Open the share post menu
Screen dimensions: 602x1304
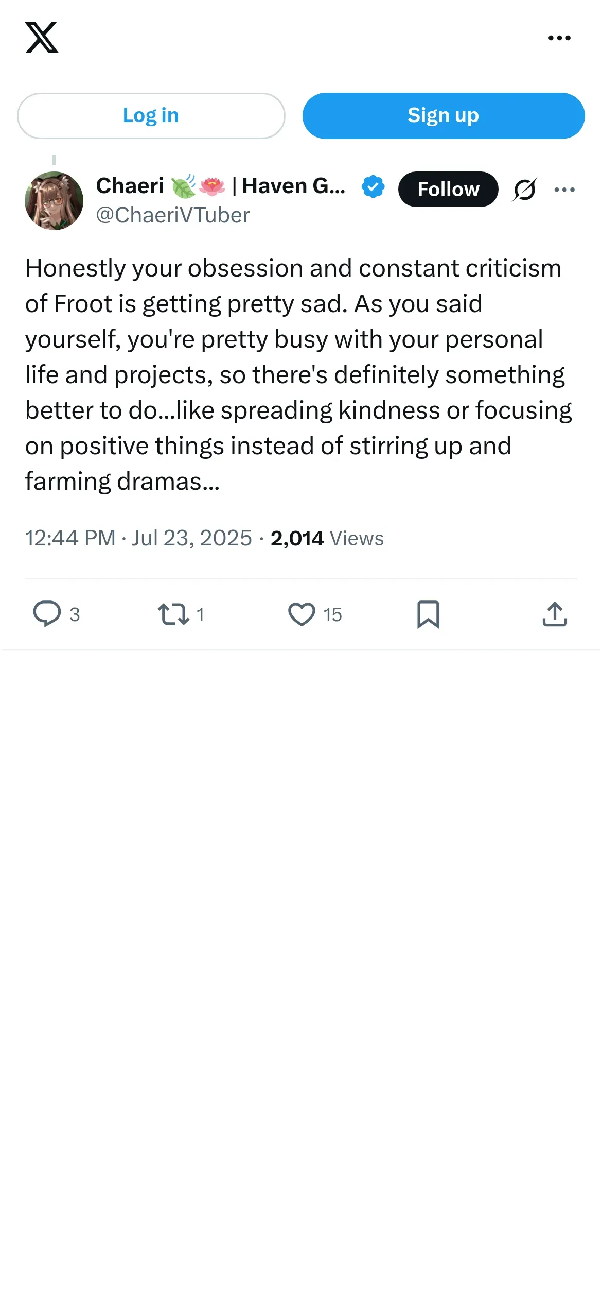click(x=555, y=614)
